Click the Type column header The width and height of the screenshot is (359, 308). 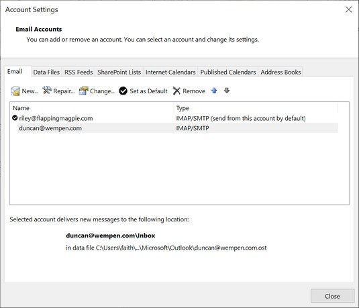coord(256,108)
